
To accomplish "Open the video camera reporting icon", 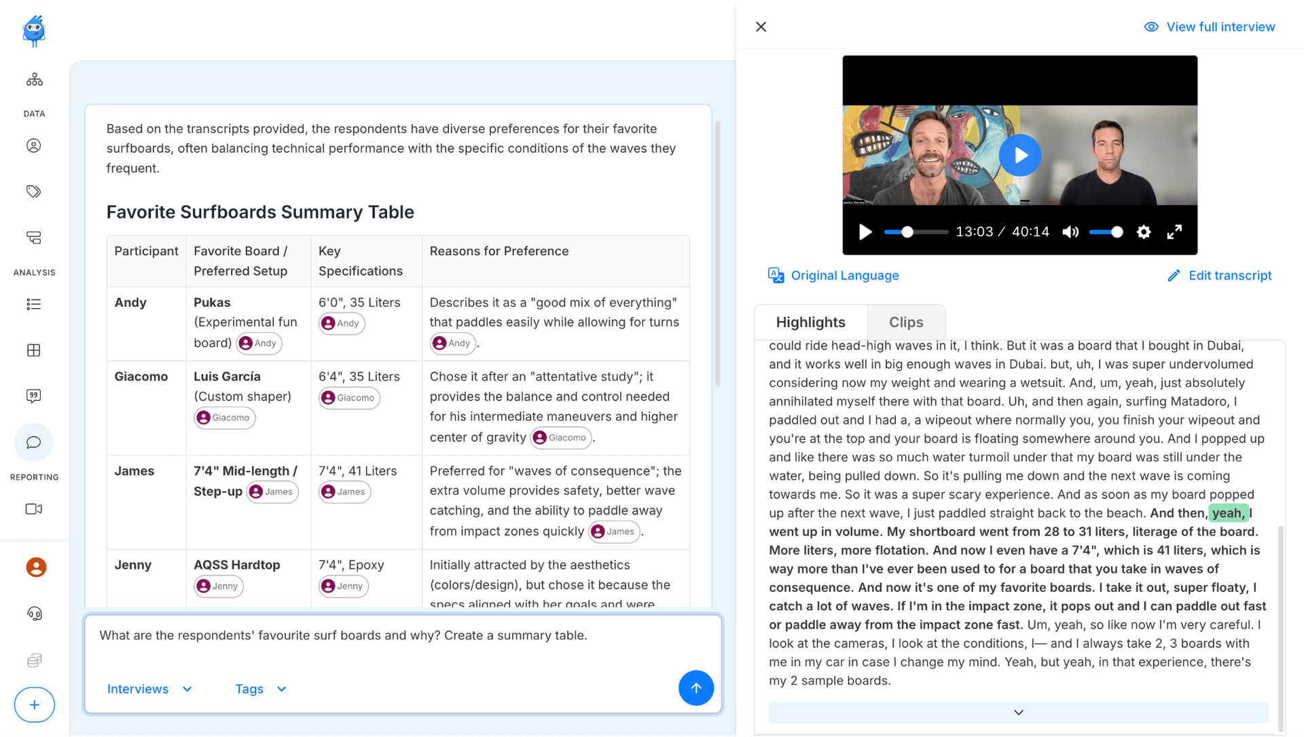I will (34, 509).
